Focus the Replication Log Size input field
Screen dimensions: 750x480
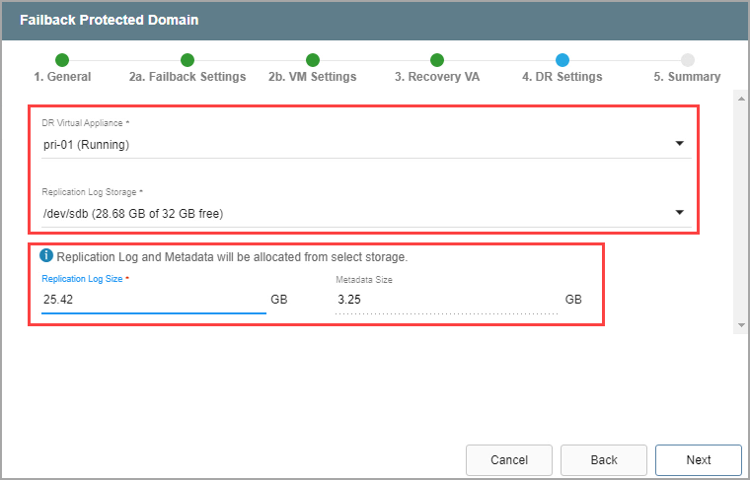coord(153,299)
